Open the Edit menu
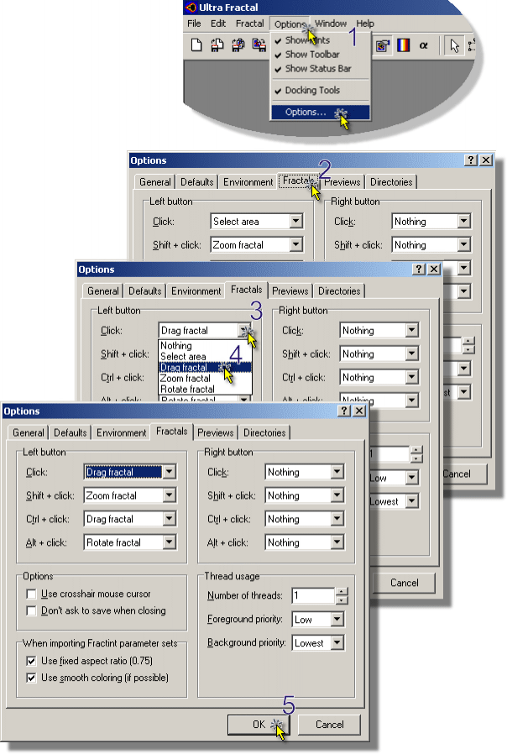The image size is (507, 754). point(218,24)
